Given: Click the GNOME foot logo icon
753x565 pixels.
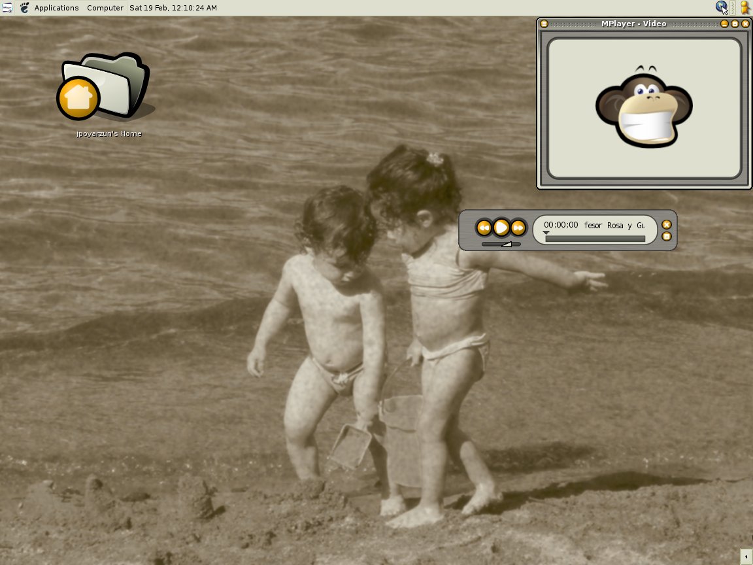Looking at the screenshot, I should pos(24,8).
